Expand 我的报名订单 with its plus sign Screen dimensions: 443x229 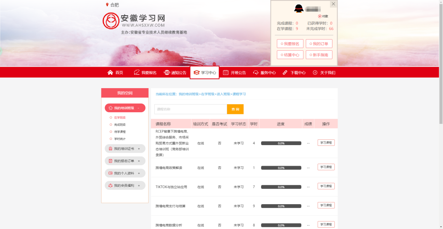(x=139, y=161)
